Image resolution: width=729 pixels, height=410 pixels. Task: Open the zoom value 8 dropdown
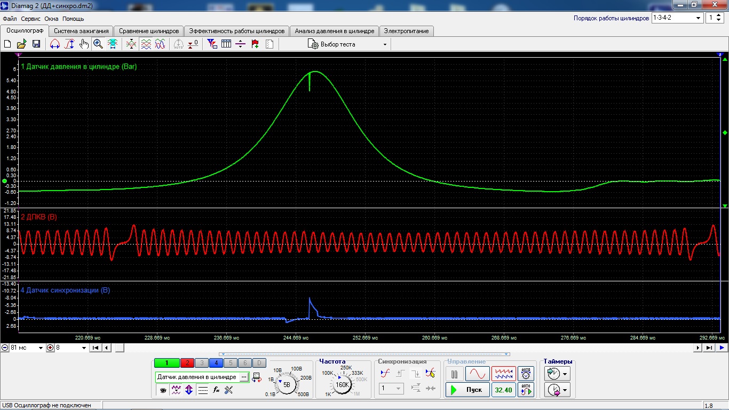click(84, 348)
